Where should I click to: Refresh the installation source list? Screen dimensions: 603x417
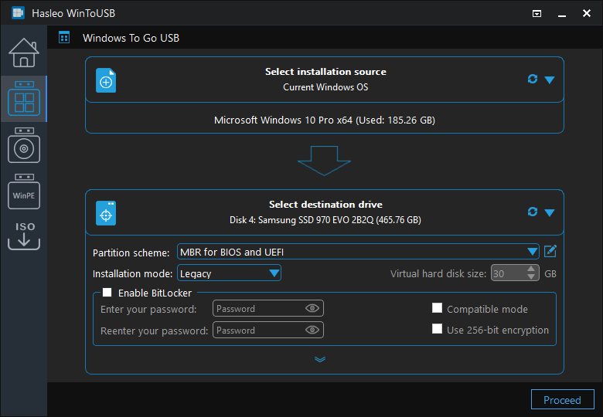click(x=532, y=79)
